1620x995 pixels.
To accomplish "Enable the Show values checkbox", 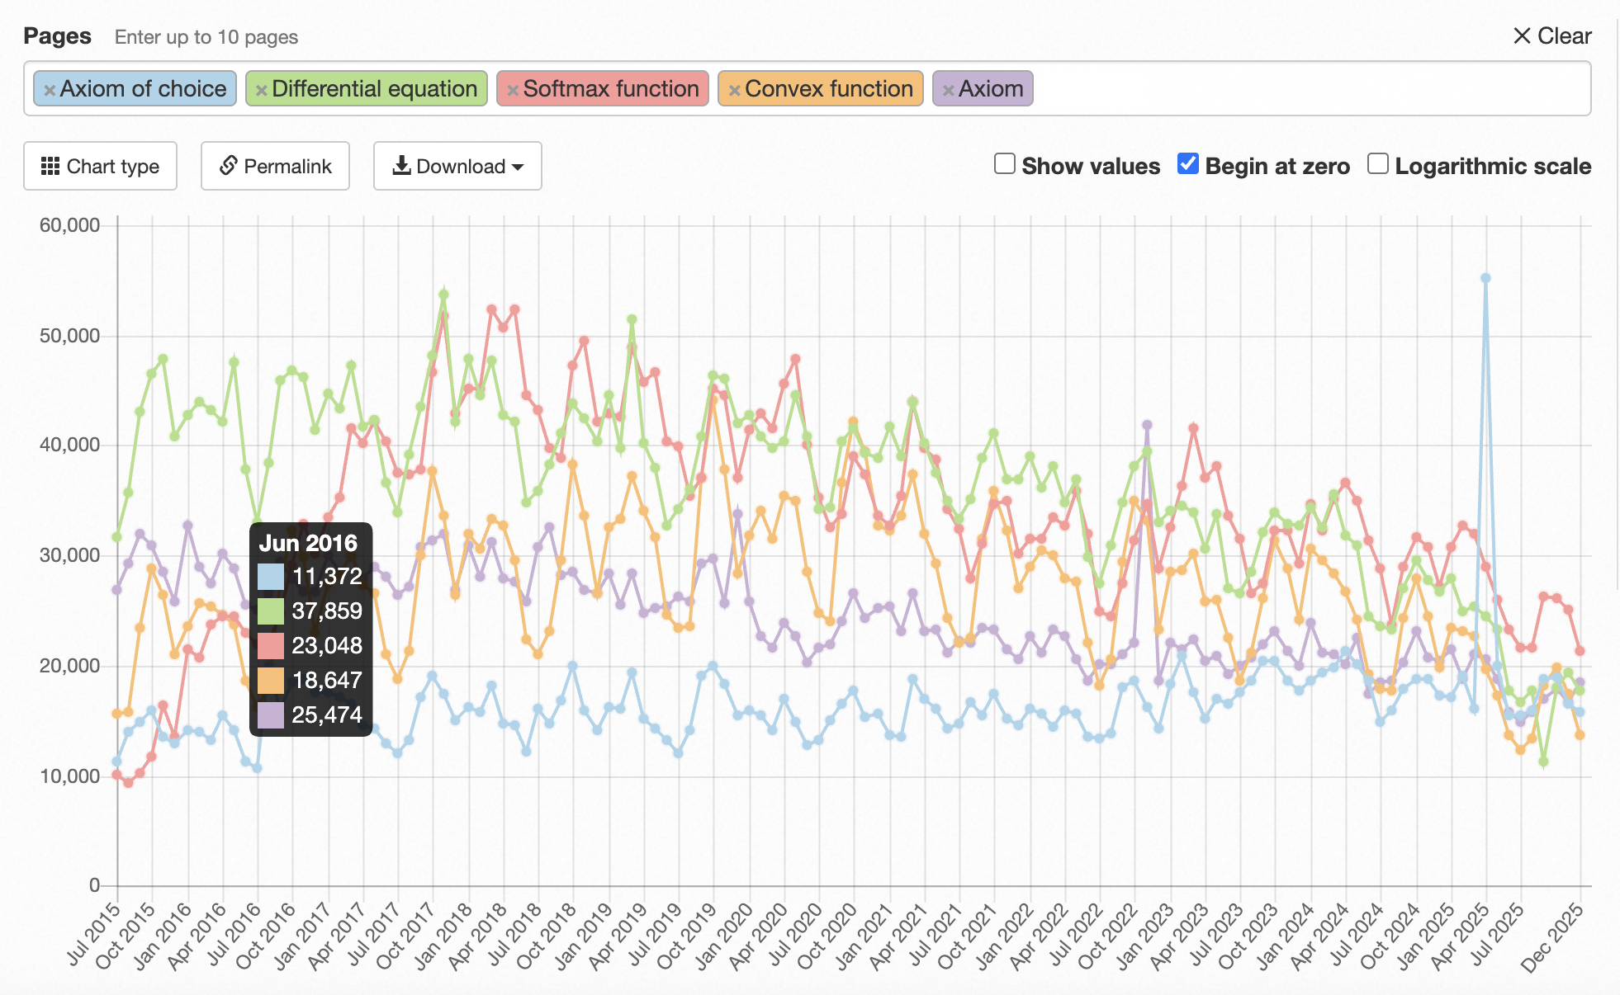I will (x=1005, y=163).
